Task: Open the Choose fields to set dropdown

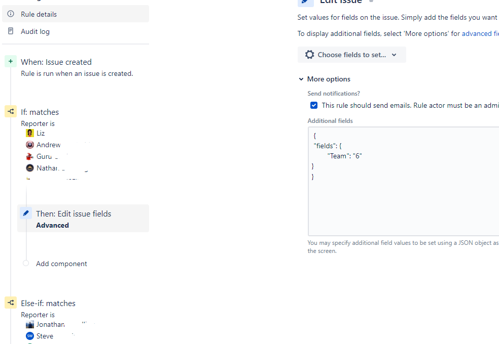Action: tap(351, 55)
